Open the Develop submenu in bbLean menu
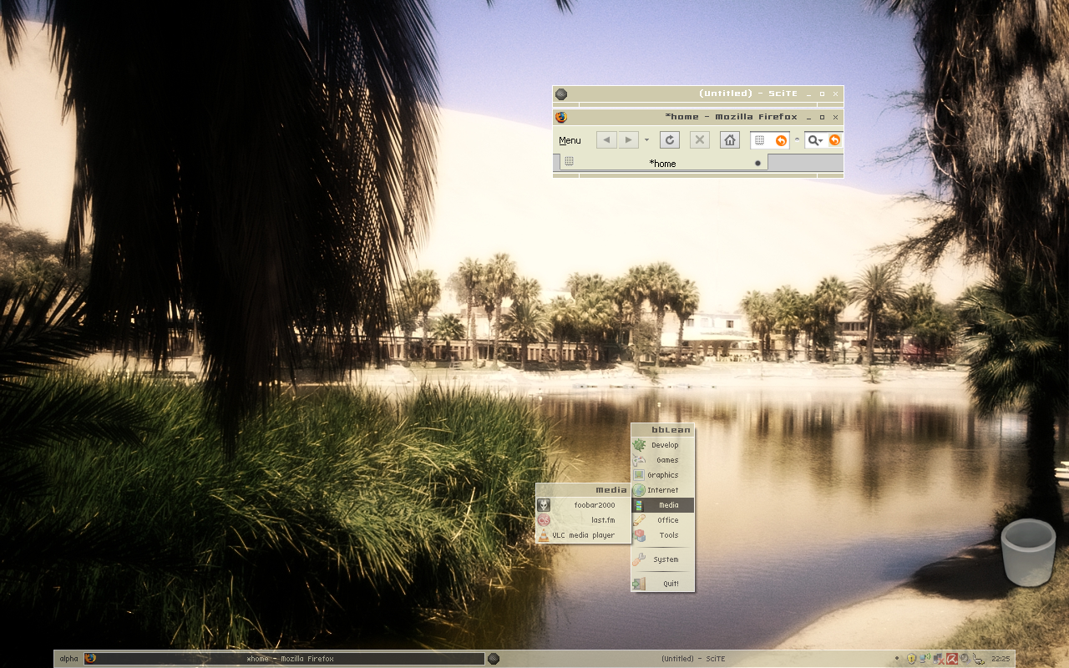The width and height of the screenshot is (1069, 668). [x=663, y=445]
